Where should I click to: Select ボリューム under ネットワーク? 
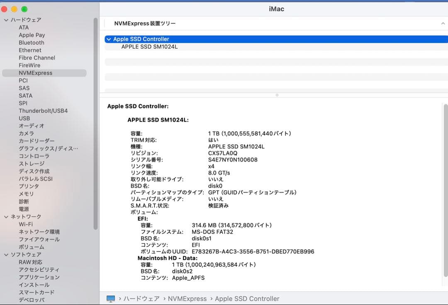pyautogui.click(x=32, y=247)
